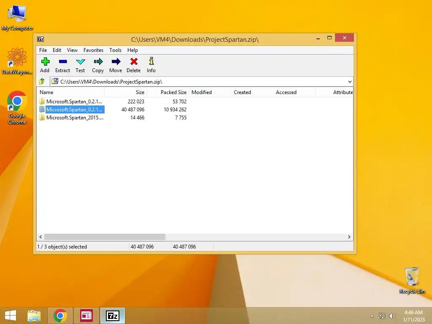Click the 14 466 size value
Viewport: 432px width, 324px height.
pyautogui.click(x=137, y=117)
